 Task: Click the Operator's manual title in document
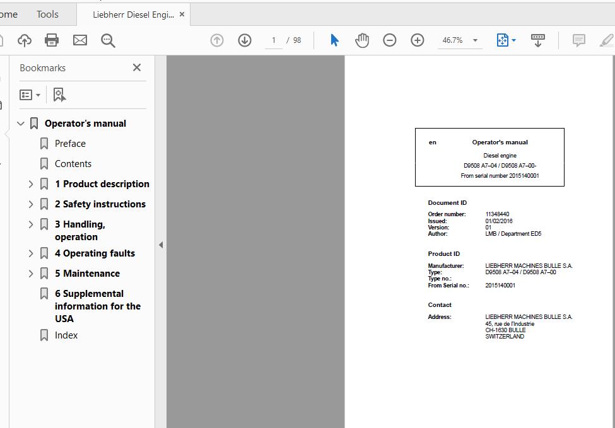point(500,142)
